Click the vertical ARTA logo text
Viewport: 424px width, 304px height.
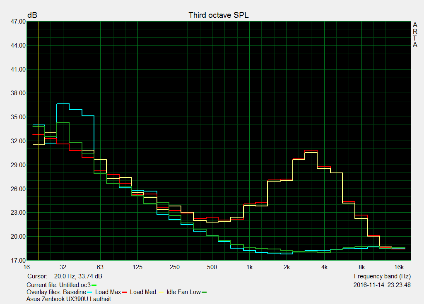(415, 35)
